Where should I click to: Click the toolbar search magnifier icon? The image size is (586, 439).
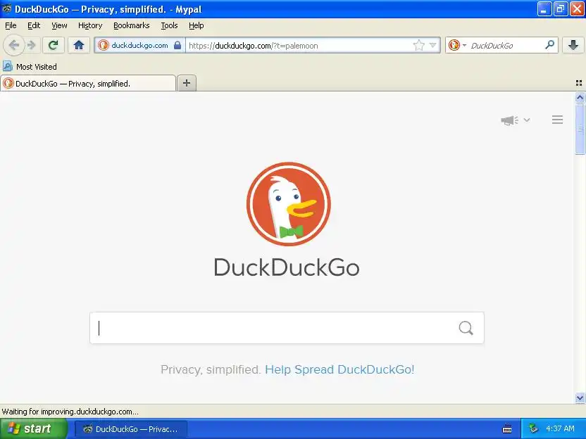pyautogui.click(x=549, y=45)
